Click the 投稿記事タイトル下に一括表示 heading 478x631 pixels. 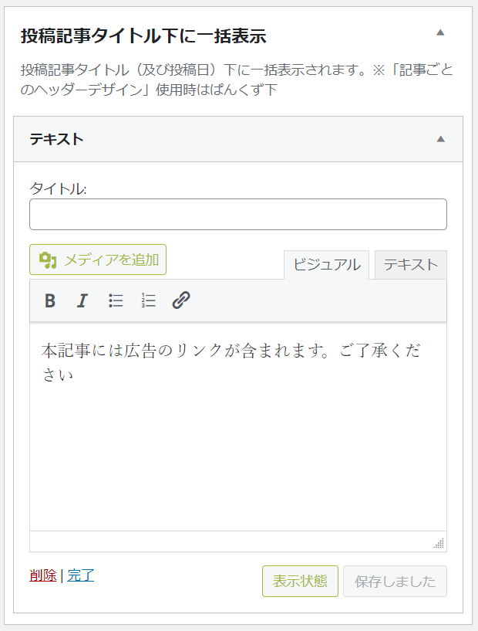point(143,36)
